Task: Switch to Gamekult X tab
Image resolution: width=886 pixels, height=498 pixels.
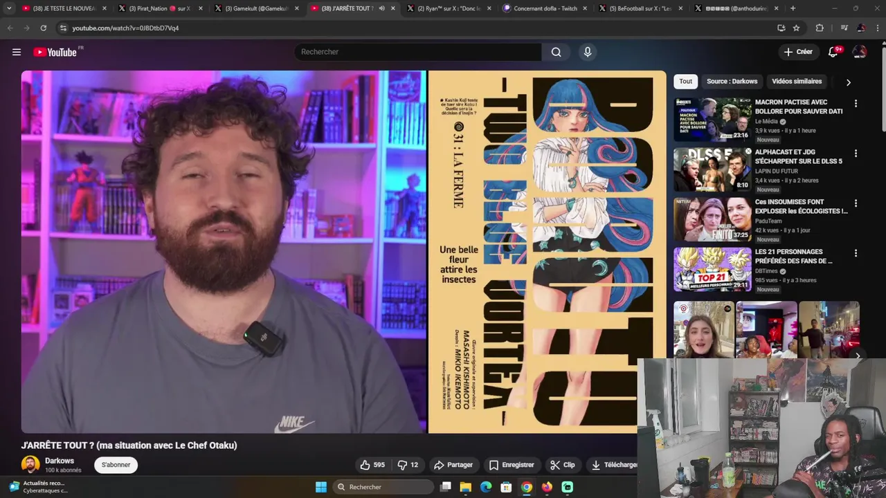Action: (256, 8)
